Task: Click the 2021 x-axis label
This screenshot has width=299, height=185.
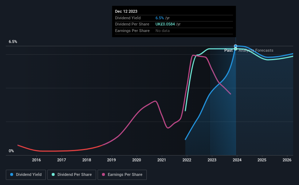Action: pyautogui.click(x=161, y=160)
